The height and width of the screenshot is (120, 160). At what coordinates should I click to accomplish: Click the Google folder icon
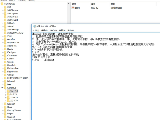[5, 75]
